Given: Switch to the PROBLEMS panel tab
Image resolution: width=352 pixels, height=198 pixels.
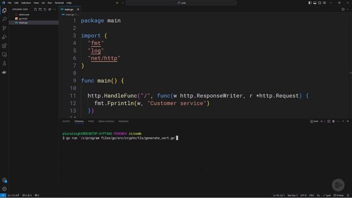Looking at the screenshot, I should pyautogui.click(x=123, y=122).
